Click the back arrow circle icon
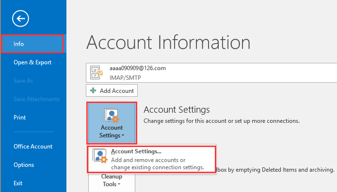Screen dimensions: 337x192 (x=20, y=19)
